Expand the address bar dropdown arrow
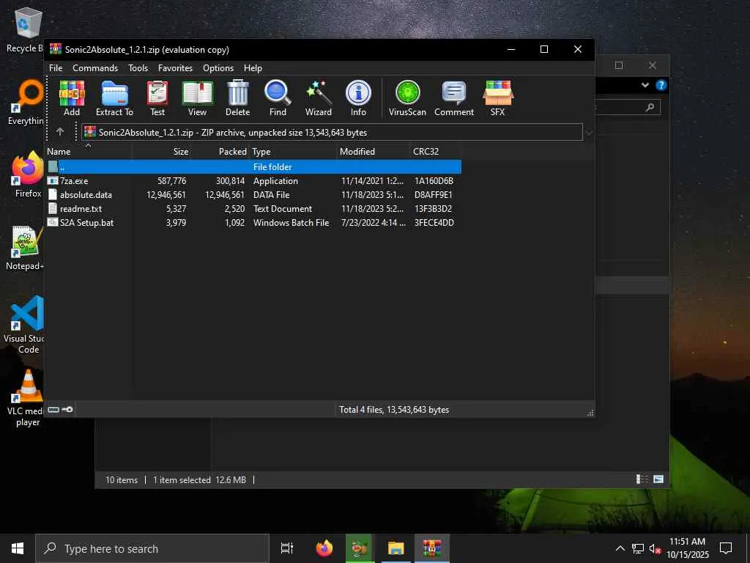 point(590,133)
